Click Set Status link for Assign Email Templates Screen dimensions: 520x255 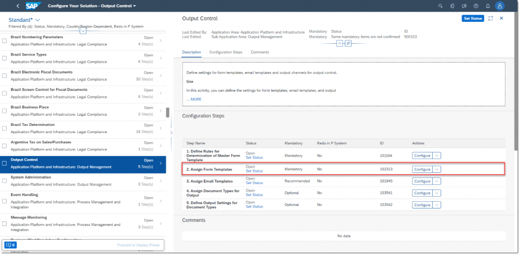[254, 183]
